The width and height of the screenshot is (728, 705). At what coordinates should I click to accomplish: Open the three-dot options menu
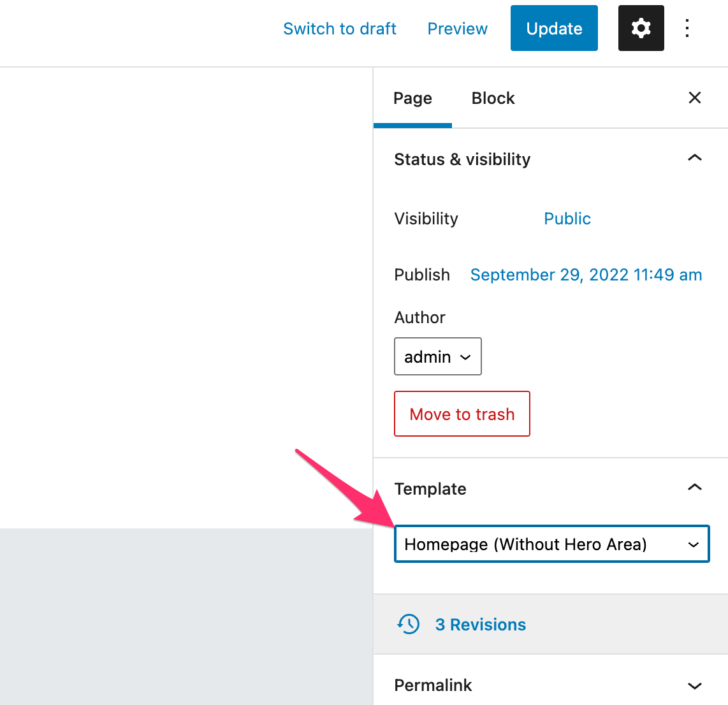(687, 28)
